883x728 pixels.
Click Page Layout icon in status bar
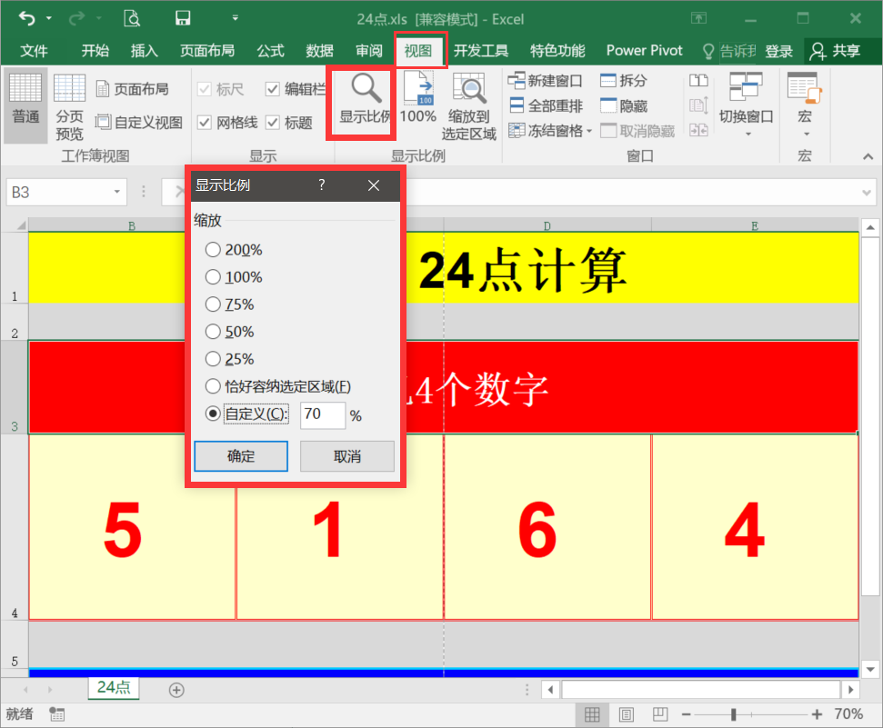[x=627, y=714]
